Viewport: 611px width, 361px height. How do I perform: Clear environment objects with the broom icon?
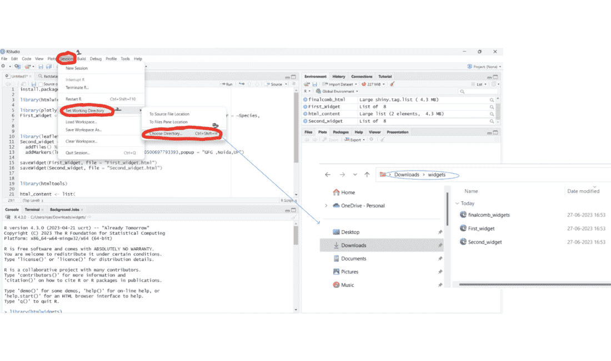coord(392,84)
